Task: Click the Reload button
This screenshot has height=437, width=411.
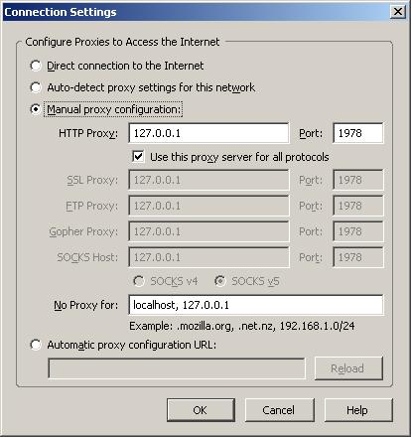Action: [x=348, y=368]
